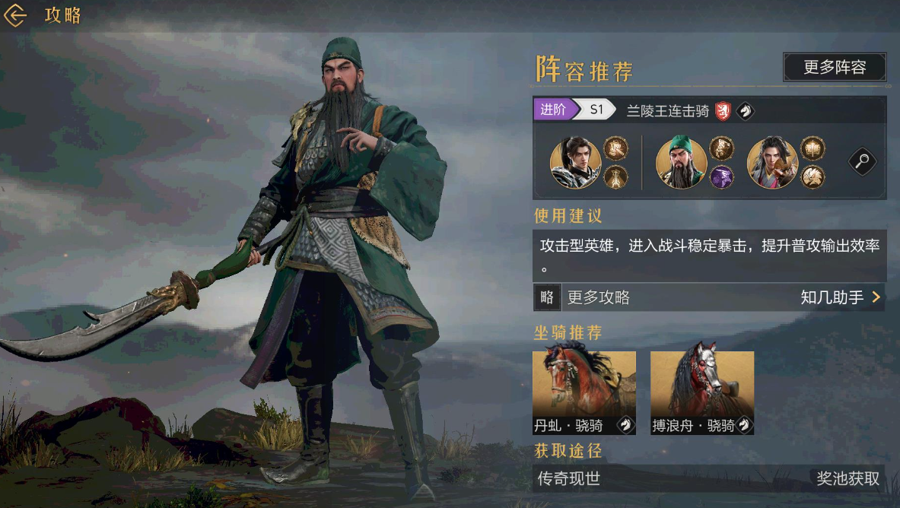Go back using the top-left arrow
The width and height of the screenshot is (900, 508).
(x=15, y=15)
